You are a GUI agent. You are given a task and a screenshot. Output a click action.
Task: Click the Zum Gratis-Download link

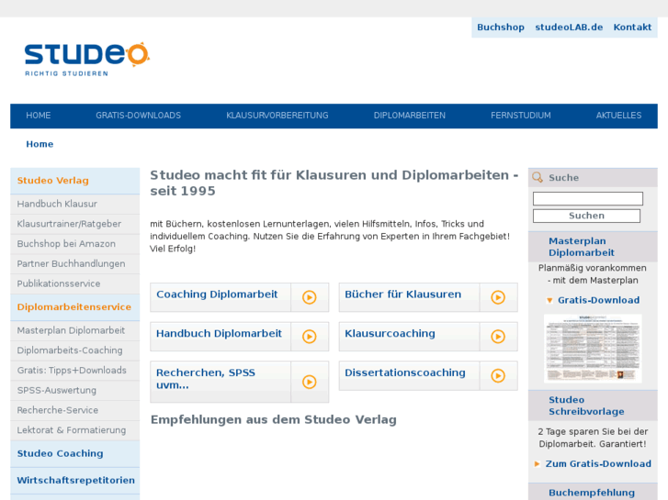tap(598, 464)
